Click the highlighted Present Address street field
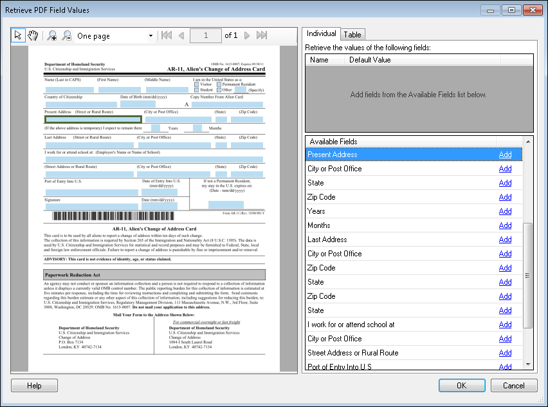This screenshot has height=407, width=548. coord(93,119)
